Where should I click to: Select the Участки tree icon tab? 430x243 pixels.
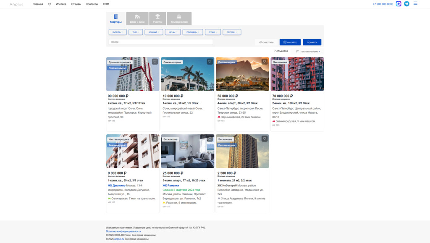[x=157, y=18]
